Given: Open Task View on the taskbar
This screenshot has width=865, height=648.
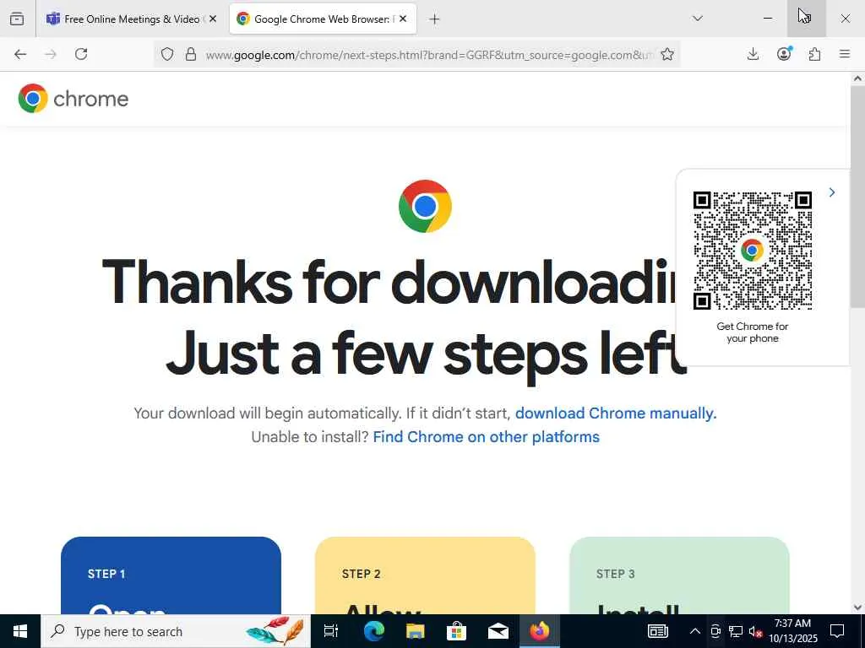Looking at the screenshot, I should coord(331,631).
